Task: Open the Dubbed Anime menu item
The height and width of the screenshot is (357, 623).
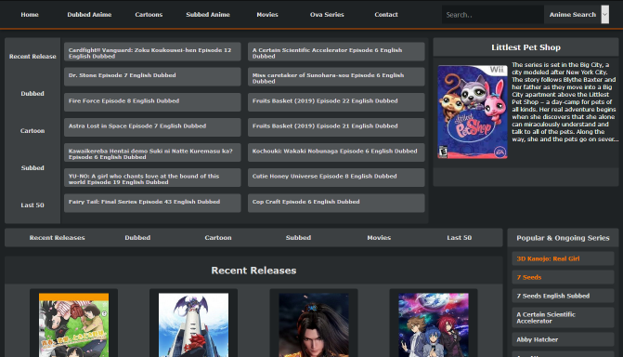Action: (x=89, y=15)
